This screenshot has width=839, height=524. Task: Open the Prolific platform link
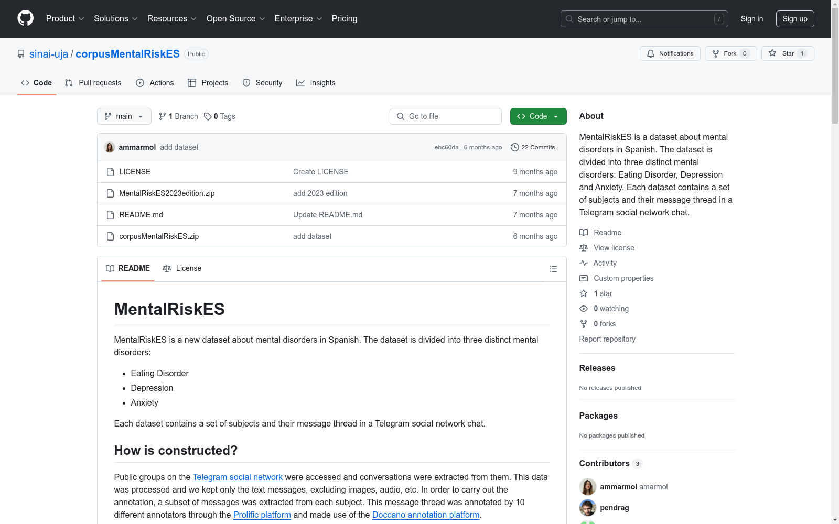(x=262, y=515)
